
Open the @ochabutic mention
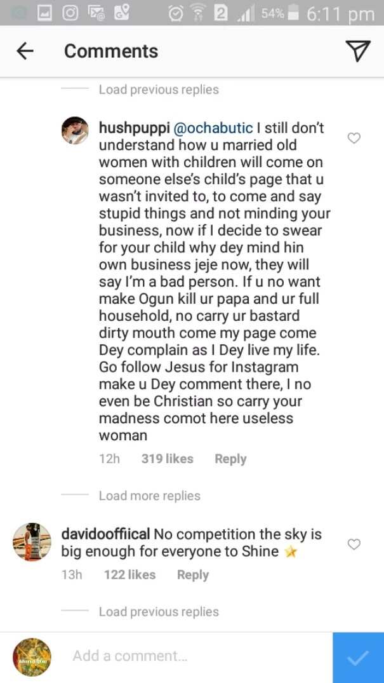tap(213, 128)
